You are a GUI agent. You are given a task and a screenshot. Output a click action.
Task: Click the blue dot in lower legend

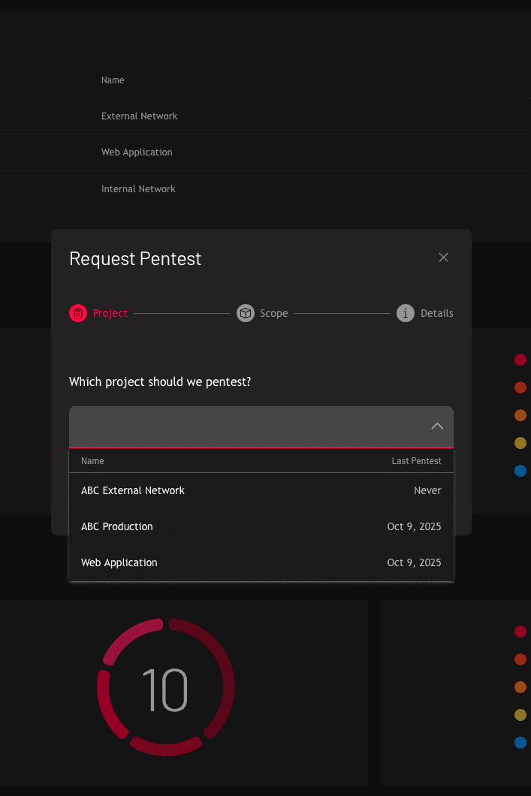(x=520, y=743)
